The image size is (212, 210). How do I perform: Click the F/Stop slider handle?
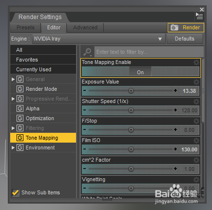click(131, 130)
